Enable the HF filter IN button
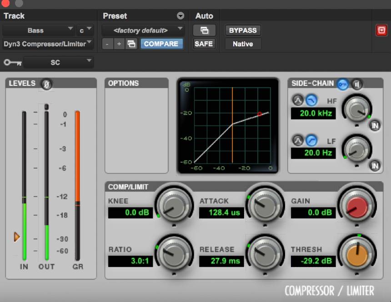The height and width of the screenshot is (302, 391). pyautogui.click(x=375, y=126)
